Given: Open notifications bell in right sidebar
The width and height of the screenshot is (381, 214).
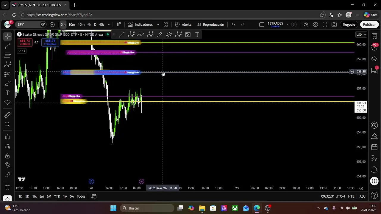Looking at the screenshot, I should [x=374, y=170].
